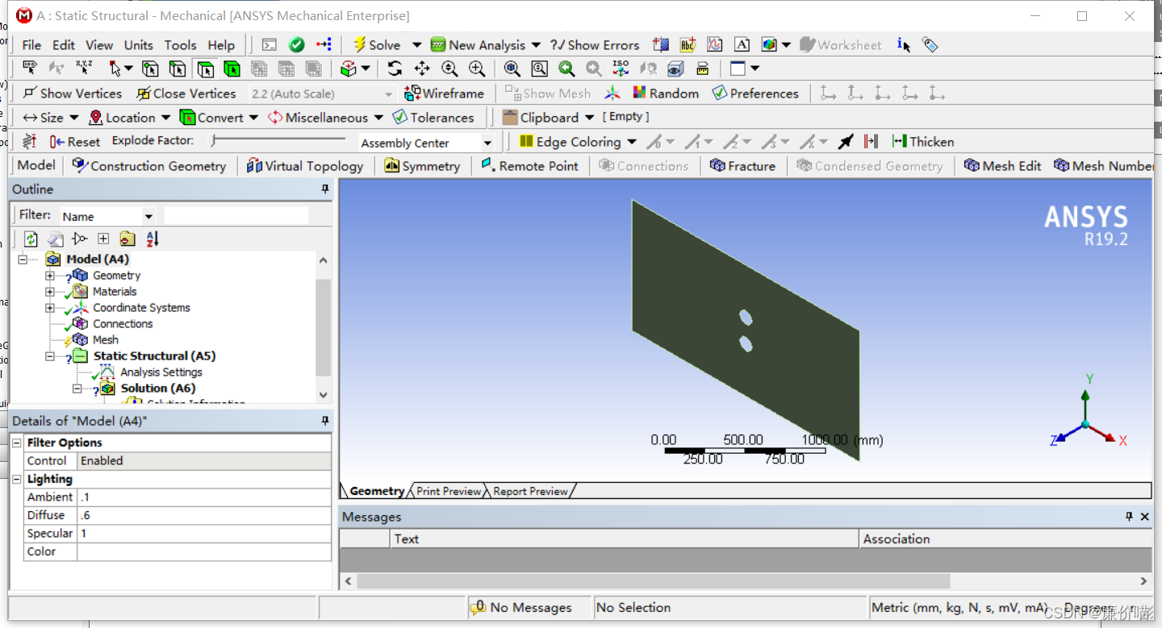Open the File menu

tap(31, 45)
